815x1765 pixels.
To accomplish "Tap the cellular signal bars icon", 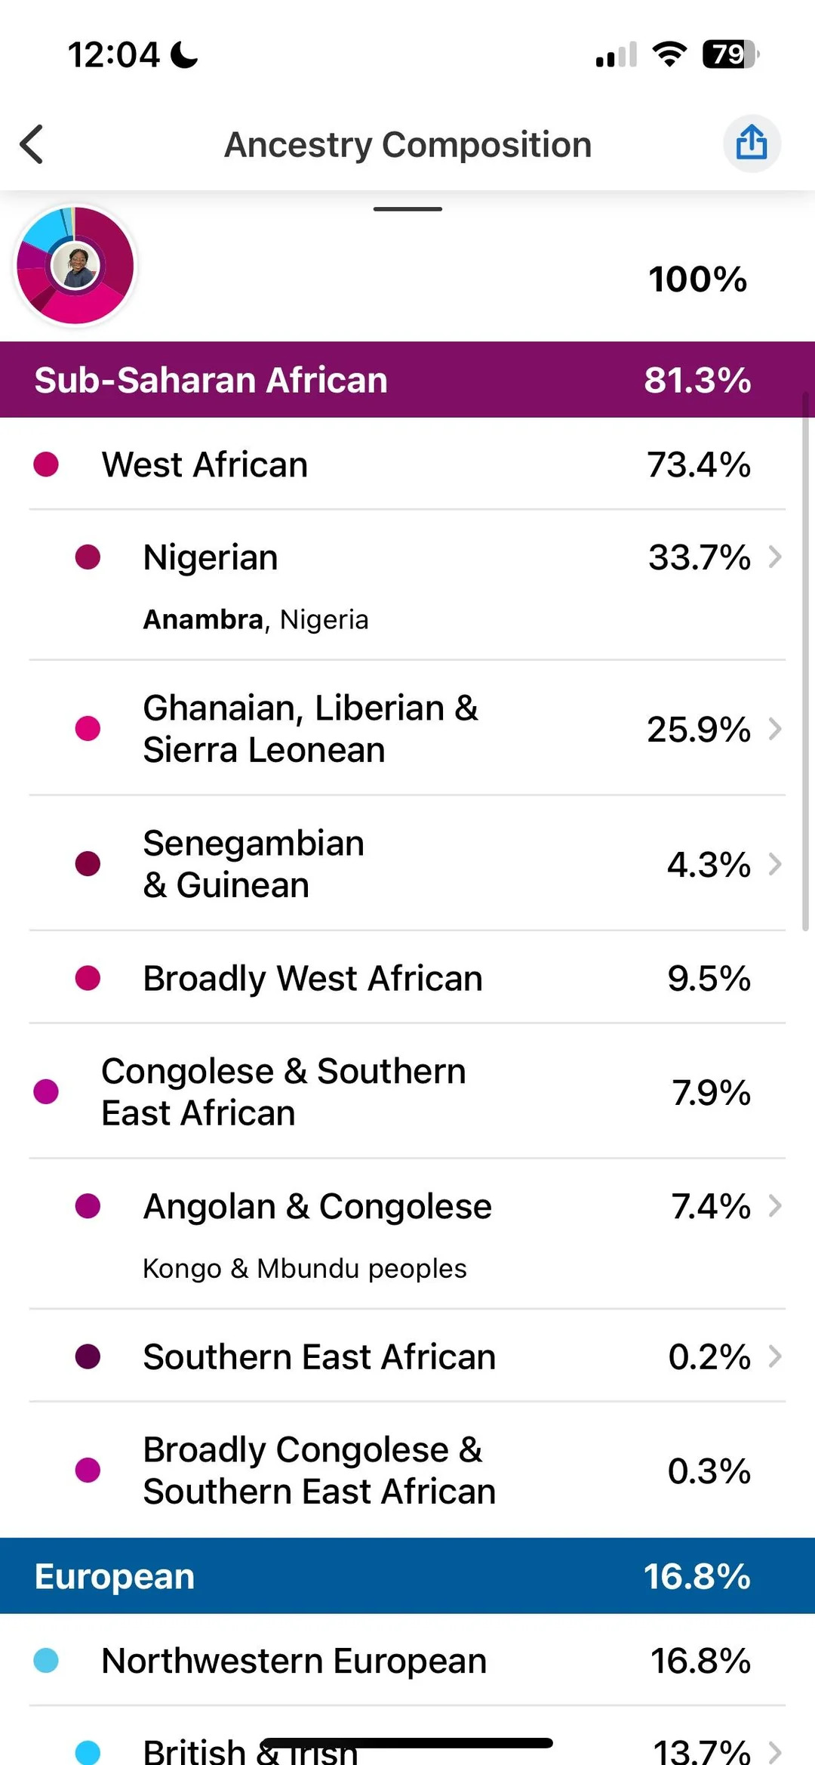I will point(617,55).
